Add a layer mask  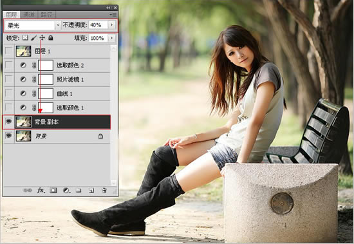pos(53,191)
